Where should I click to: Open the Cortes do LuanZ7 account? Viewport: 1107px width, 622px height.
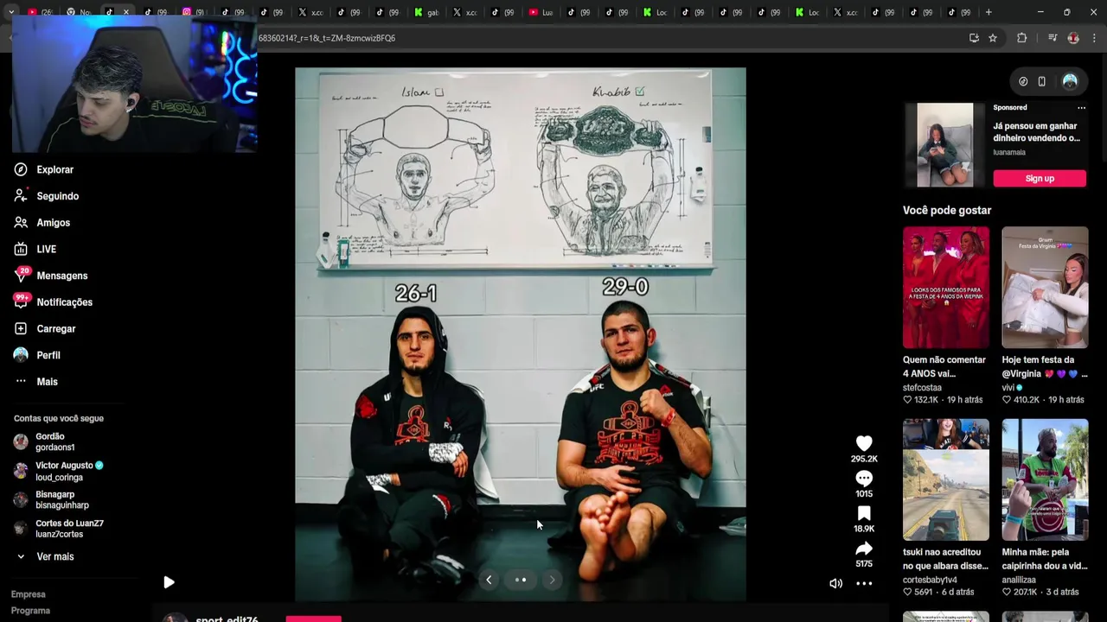coord(58,529)
